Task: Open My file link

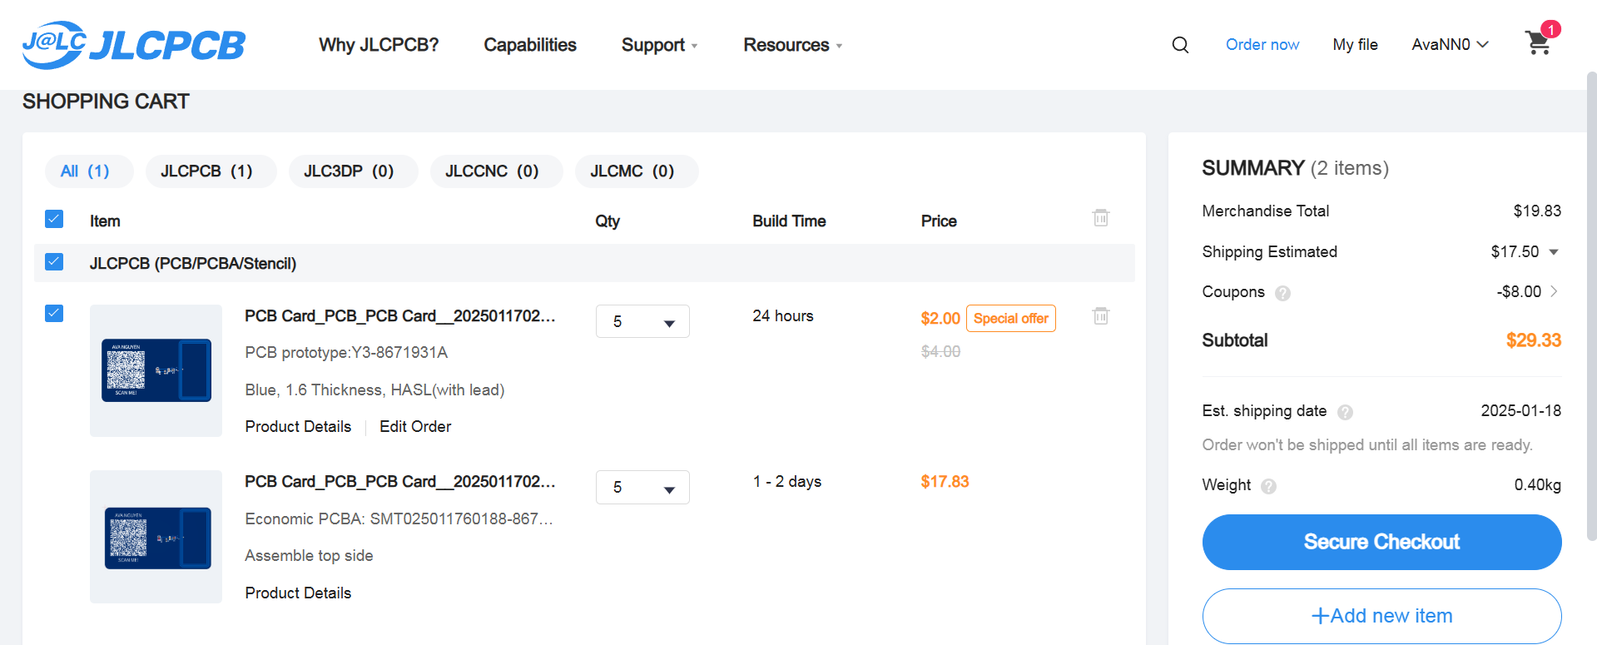Action: (1355, 45)
